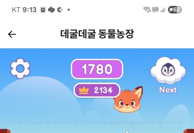The width and height of the screenshot is (194, 133).
Task: Tap the KT carrier label
Action: click(x=16, y=10)
